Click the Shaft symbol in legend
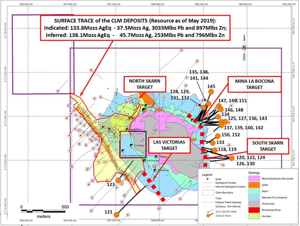 point(208,179)
